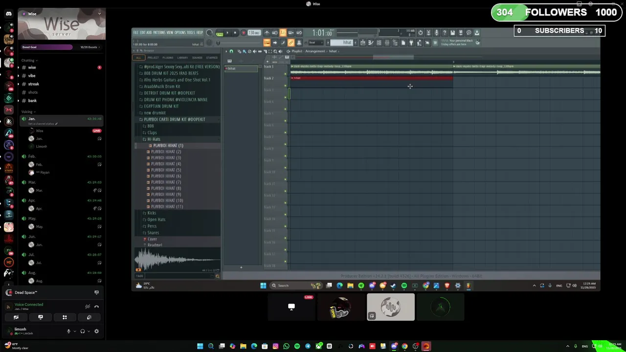This screenshot has height=352, width=626.
Task: Click the master volume knob beside the FL menu
Action: coord(209,33)
